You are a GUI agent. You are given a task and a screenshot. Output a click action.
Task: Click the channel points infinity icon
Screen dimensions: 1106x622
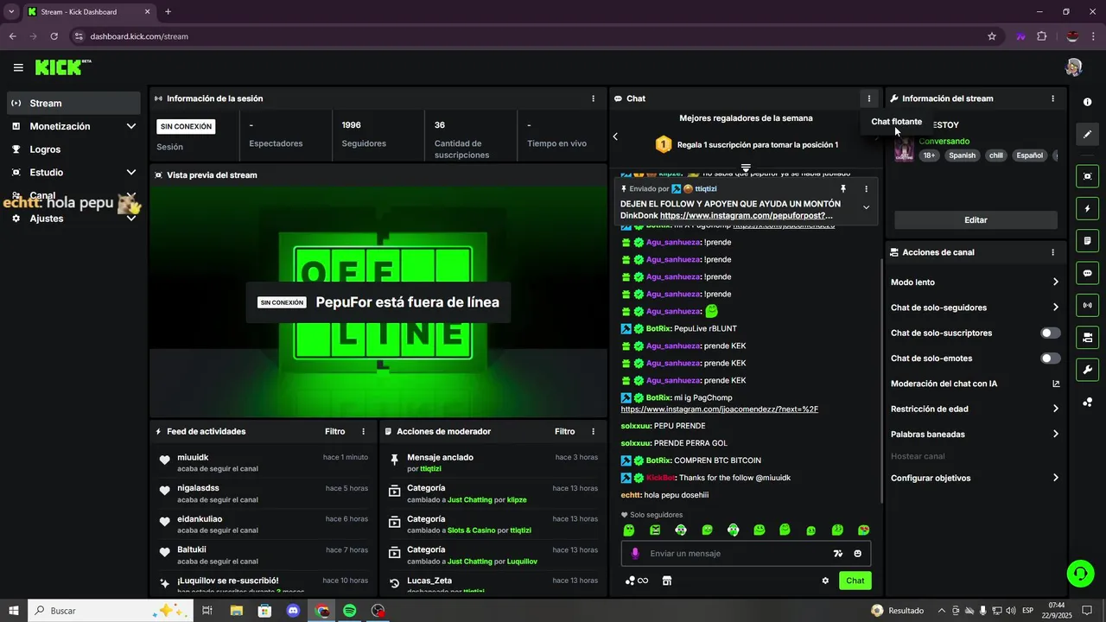[637, 581]
